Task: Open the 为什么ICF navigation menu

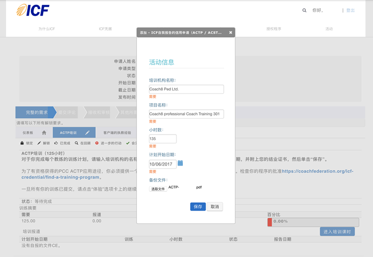Action: coord(46,29)
